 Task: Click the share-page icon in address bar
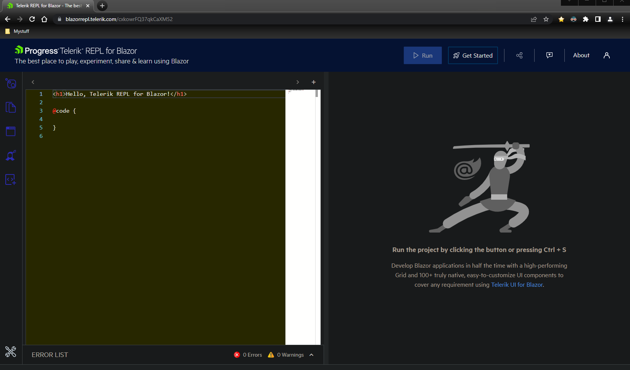pyautogui.click(x=534, y=19)
